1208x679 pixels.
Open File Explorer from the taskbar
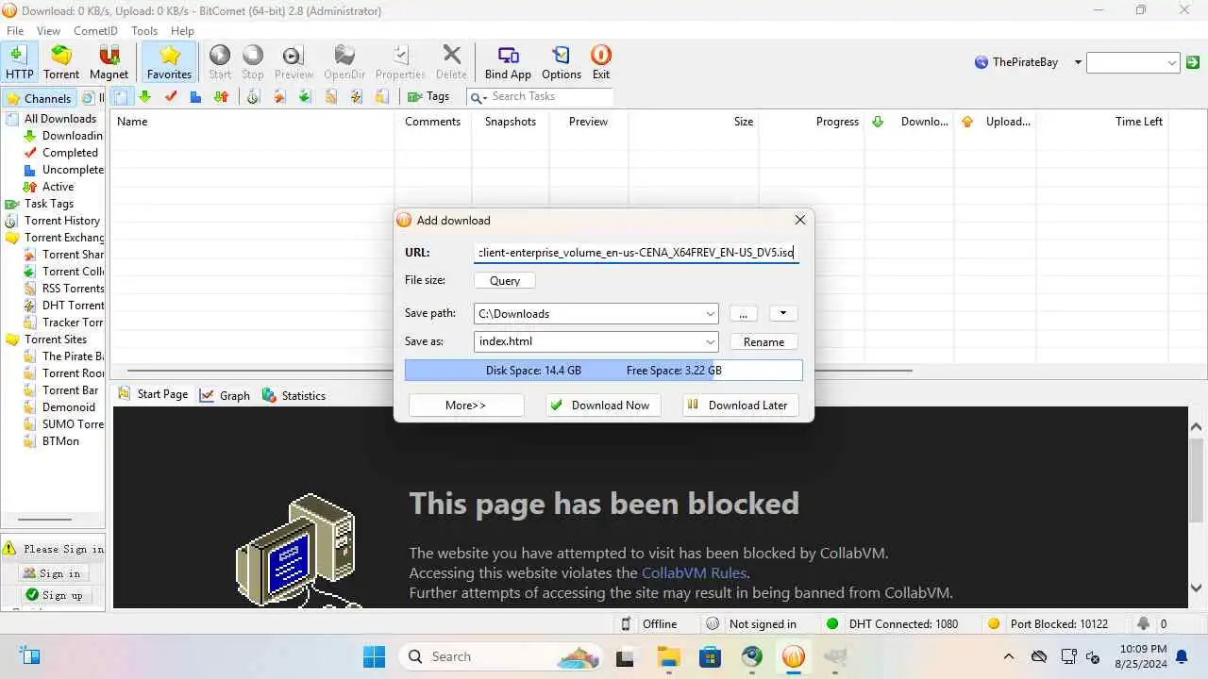coord(668,656)
